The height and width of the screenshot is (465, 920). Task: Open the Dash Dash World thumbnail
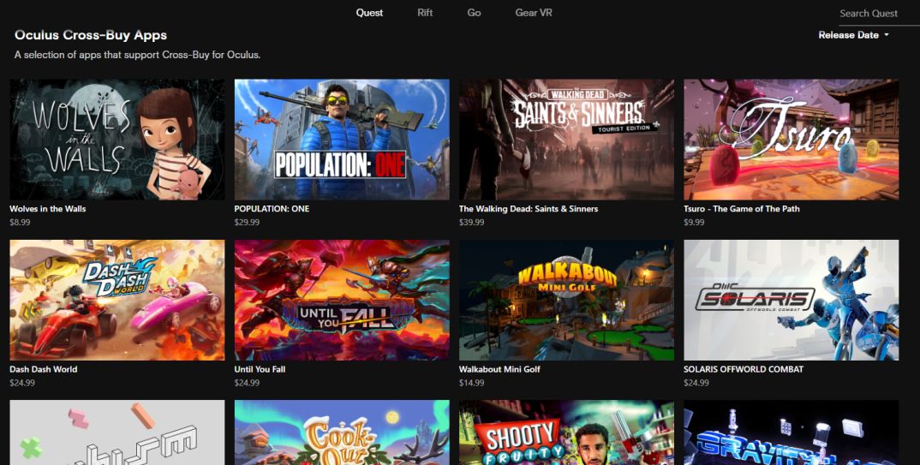coord(116,300)
